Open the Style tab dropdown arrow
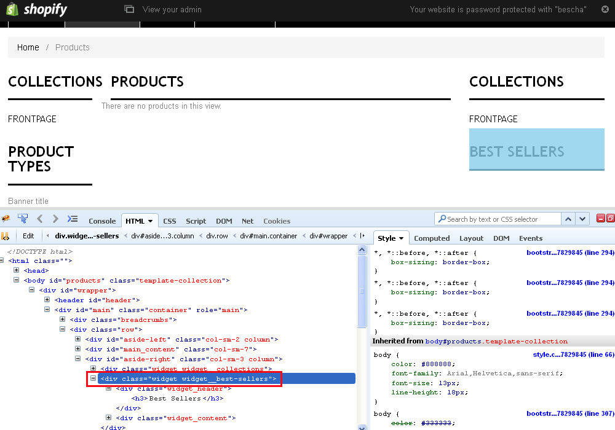Image resolution: width=615 pixels, height=430 pixels. [x=401, y=238]
